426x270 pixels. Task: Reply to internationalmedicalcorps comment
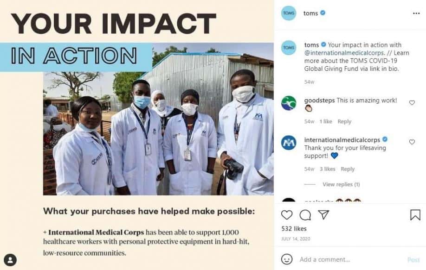tap(348, 169)
